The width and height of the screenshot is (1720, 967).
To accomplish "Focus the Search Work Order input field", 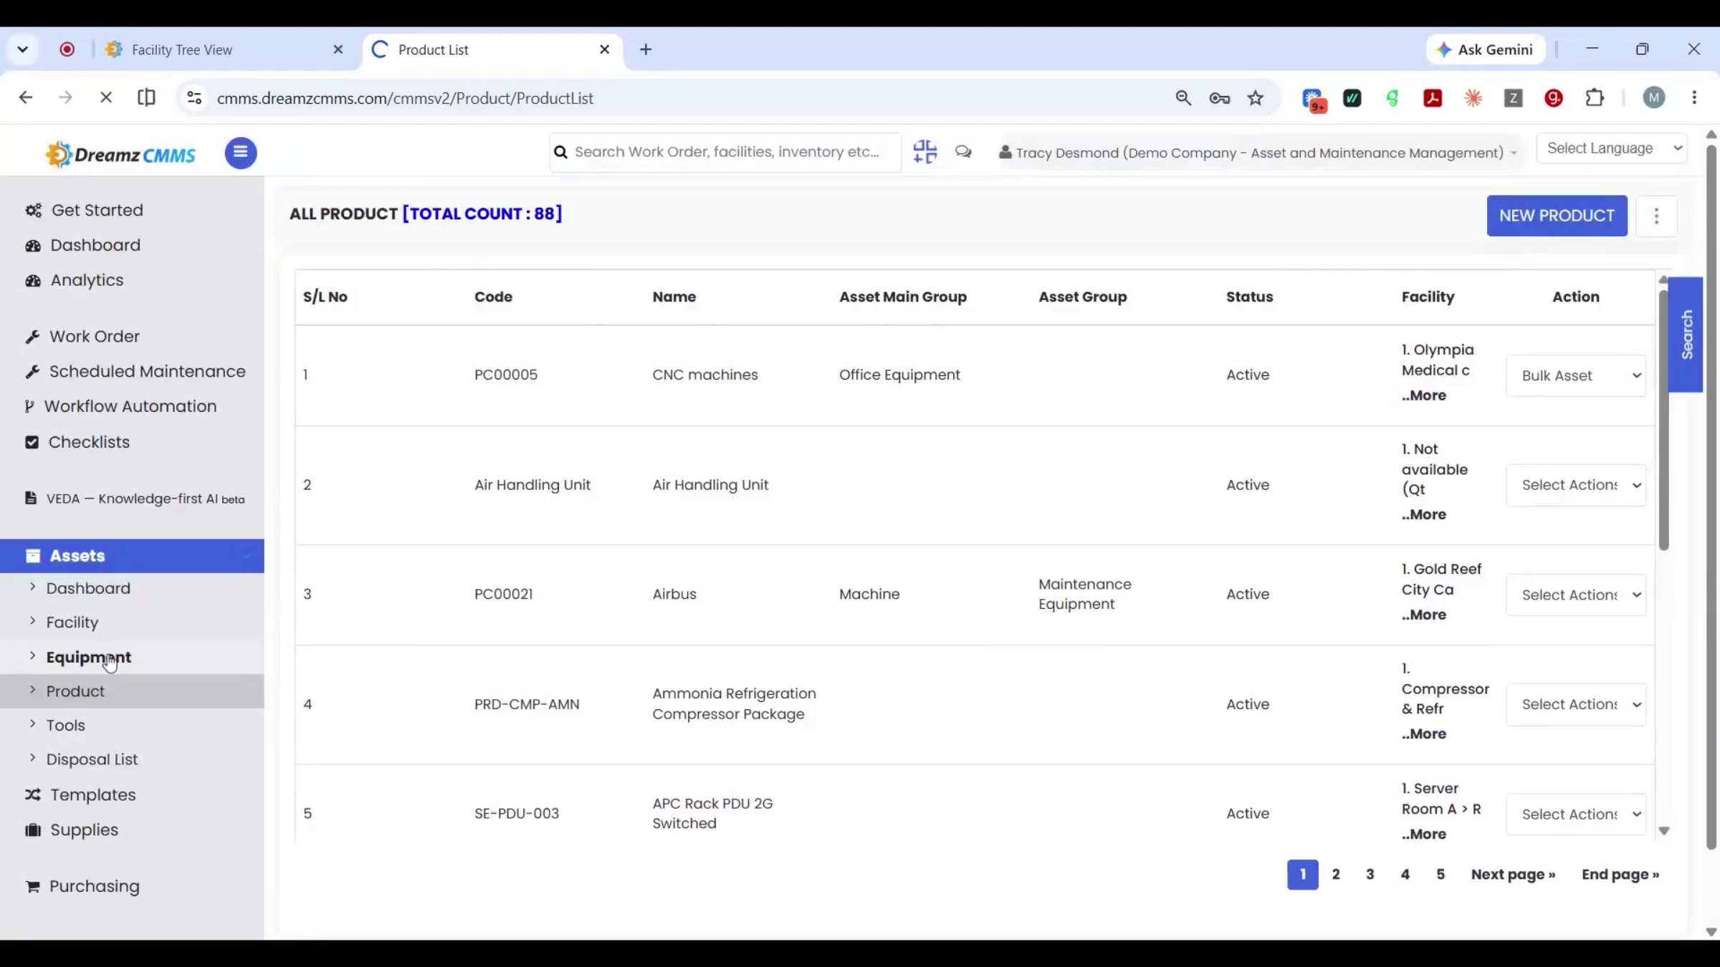I will 727,152.
